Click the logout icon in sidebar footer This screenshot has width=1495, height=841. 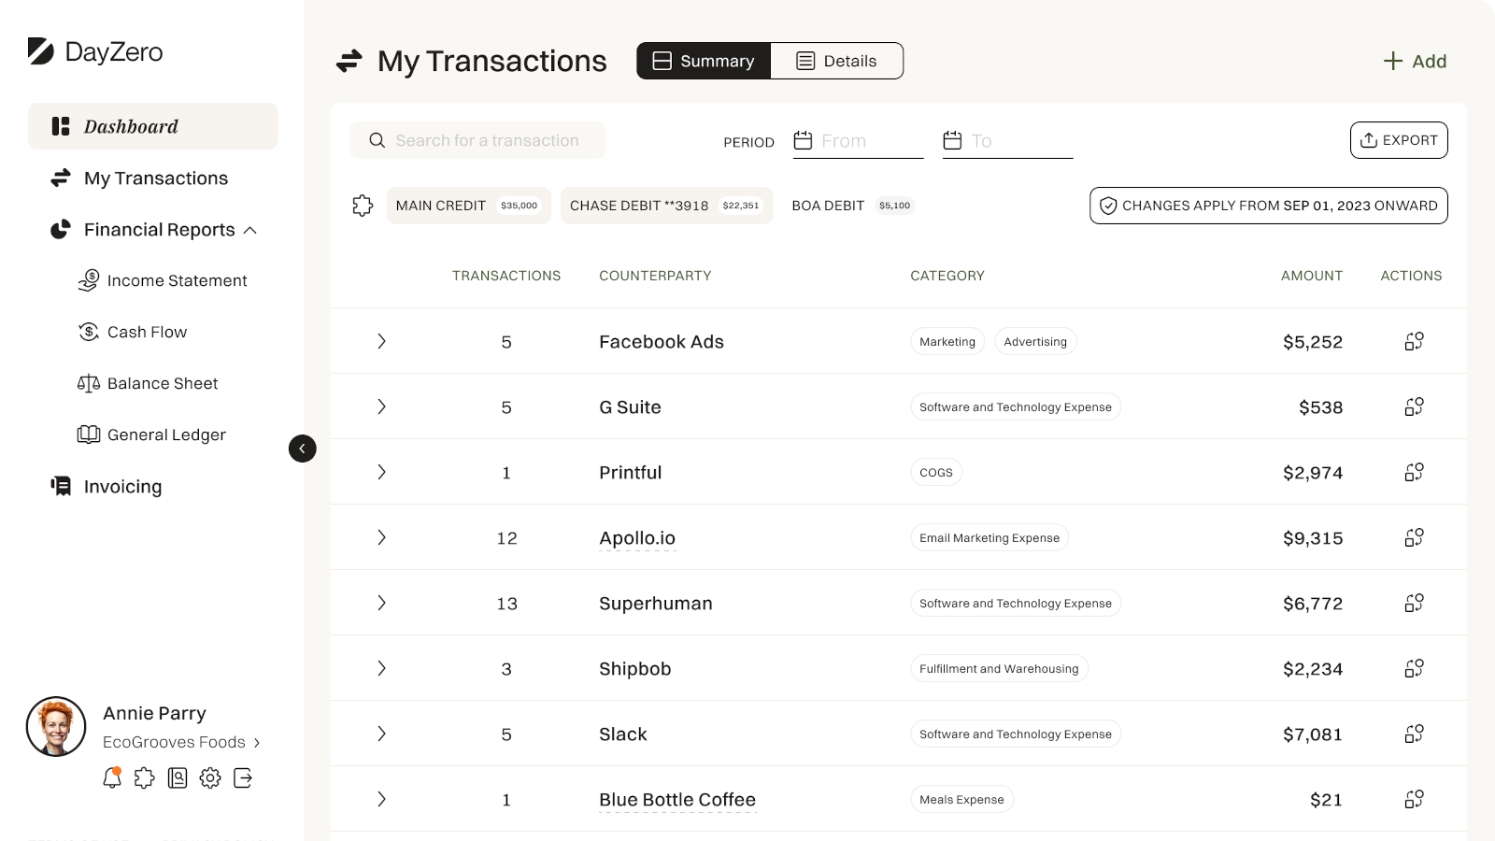243,777
